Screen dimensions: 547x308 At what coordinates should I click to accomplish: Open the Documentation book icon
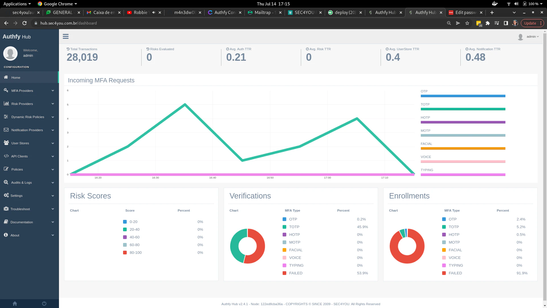[x=6, y=222]
